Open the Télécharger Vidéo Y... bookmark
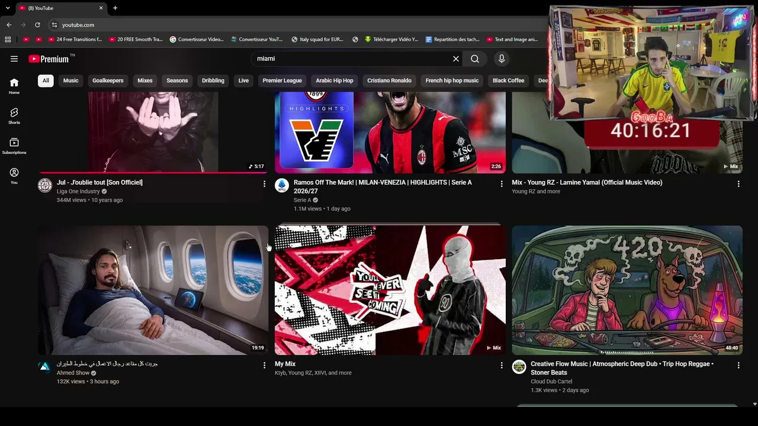 [391, 40]
